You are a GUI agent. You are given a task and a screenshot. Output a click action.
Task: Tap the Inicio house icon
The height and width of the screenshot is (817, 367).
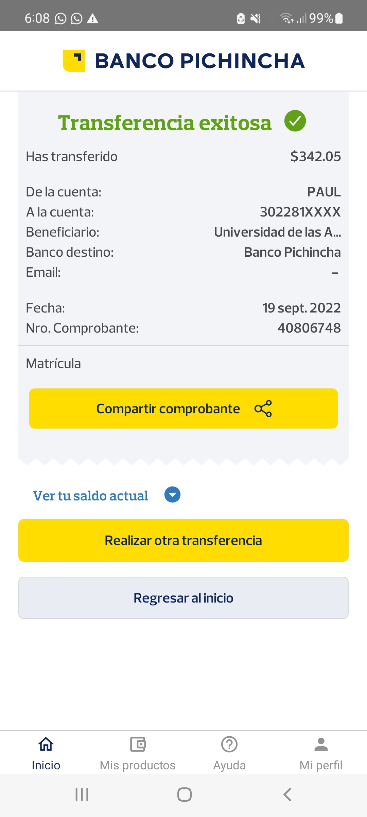pos(46,744)
